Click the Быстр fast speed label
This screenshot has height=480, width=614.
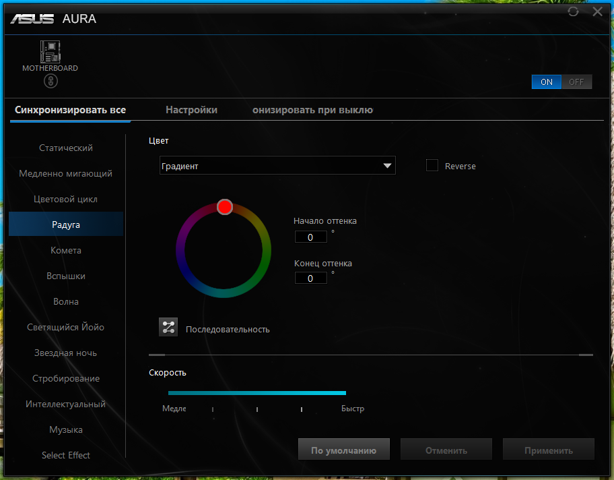click(352, 409)
